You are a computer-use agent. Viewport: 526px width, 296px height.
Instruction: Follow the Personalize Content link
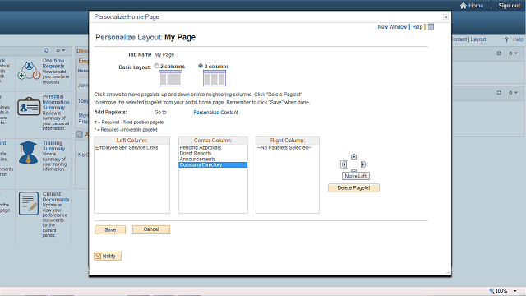215,113
